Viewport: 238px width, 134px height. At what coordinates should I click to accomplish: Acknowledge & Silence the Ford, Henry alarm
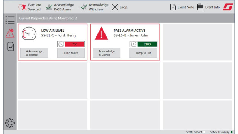[34, 53]
